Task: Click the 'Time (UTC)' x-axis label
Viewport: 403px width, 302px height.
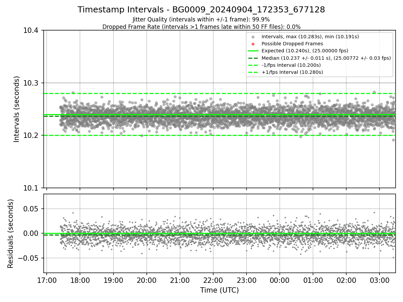Action: pyautogui.click(x=220, y=290)
